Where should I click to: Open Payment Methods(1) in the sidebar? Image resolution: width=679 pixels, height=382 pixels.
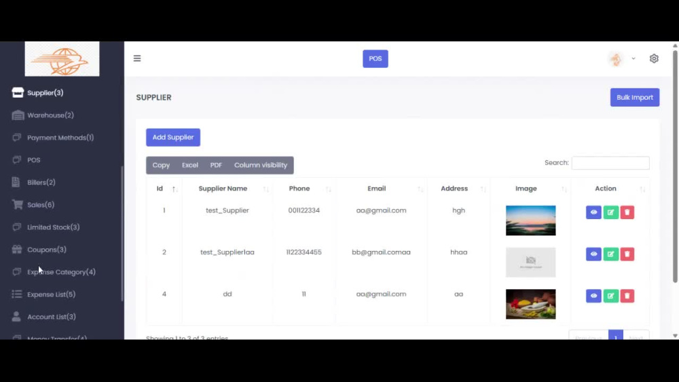[x=60, y=138]
